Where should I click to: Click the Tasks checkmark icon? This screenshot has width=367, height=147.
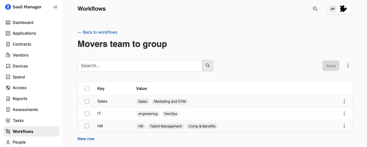pyautogui.click(x=8, y=121)
